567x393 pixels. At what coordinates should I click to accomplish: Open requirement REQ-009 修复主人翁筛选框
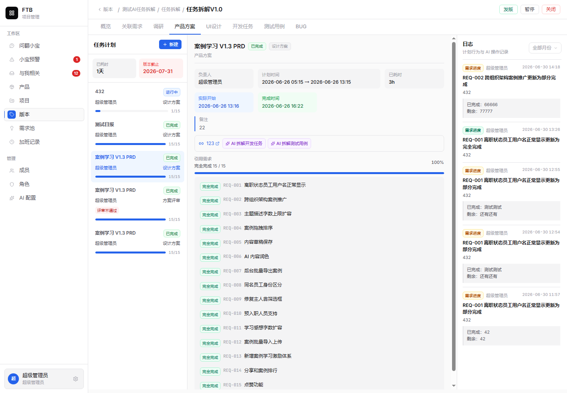pos(319,299)
